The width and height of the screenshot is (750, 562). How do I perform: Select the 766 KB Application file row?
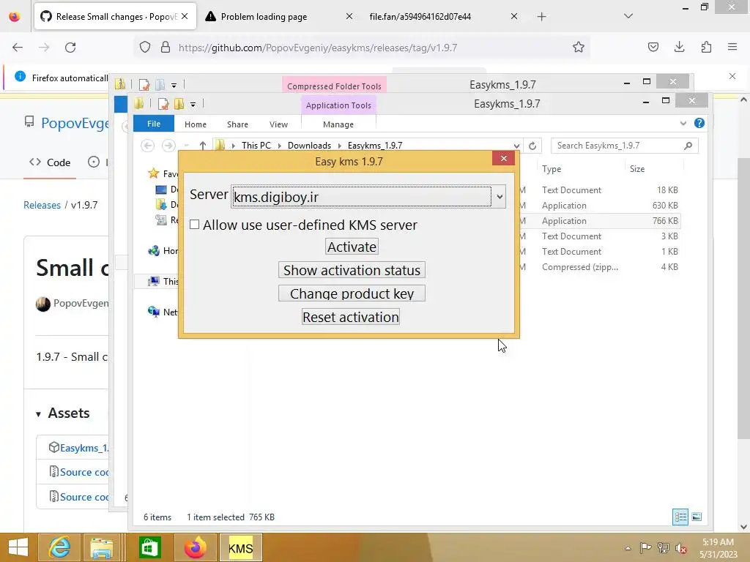point(599,221)
